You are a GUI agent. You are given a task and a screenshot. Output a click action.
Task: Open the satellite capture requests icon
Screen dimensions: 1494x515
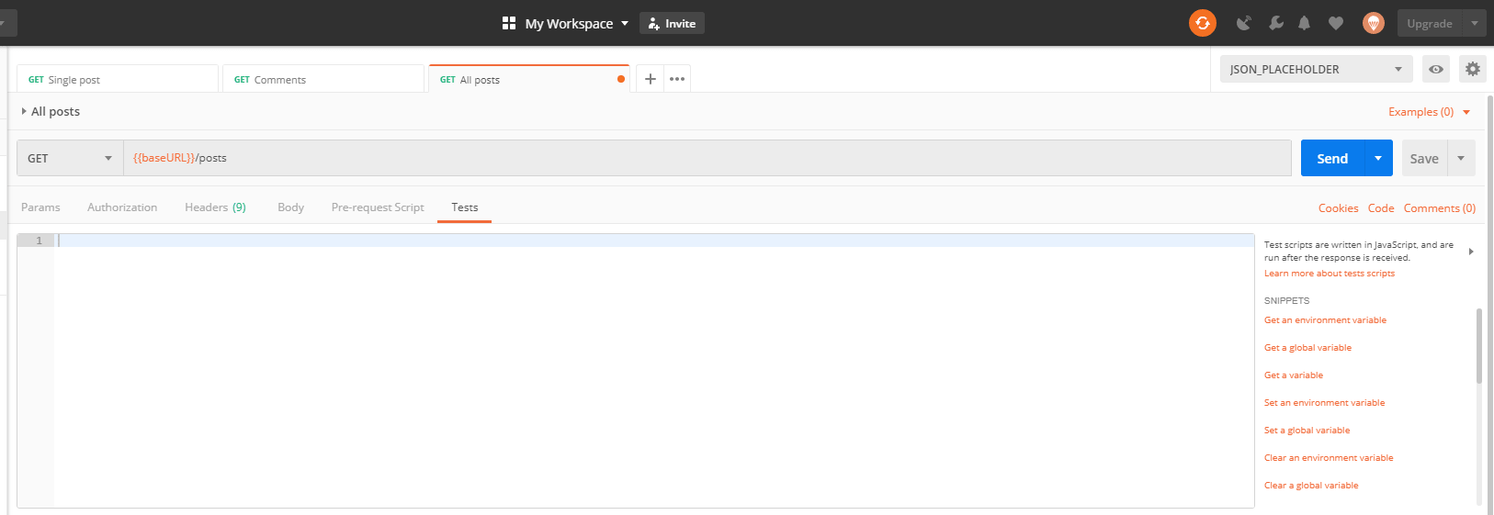[x=1243, y=23]
